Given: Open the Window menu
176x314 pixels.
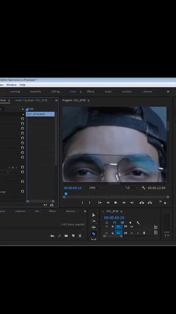Looking at the screenshot, I should [11, 85].
